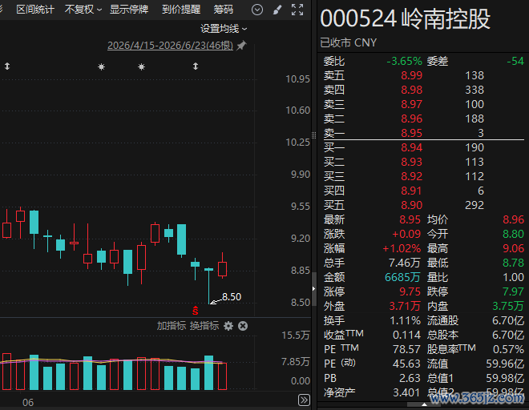Open 区间统计 range statistics

[35, 10]
